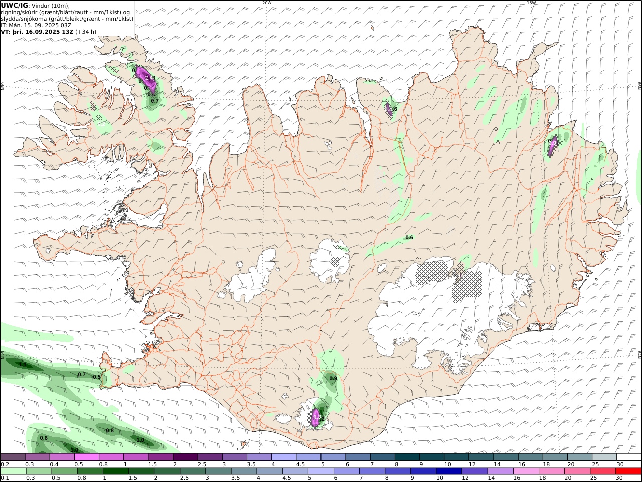Click the pale green 0.1 rain legend swatch
The height and width of the screenshot is (482, 642).
point(13,471)
